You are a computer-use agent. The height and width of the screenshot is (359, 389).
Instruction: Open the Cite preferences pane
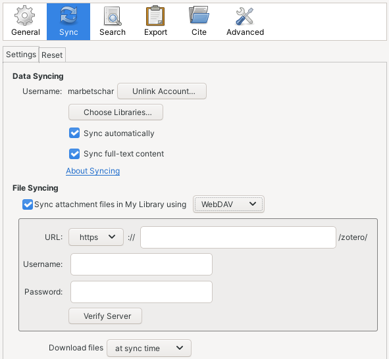click(199, 22)
